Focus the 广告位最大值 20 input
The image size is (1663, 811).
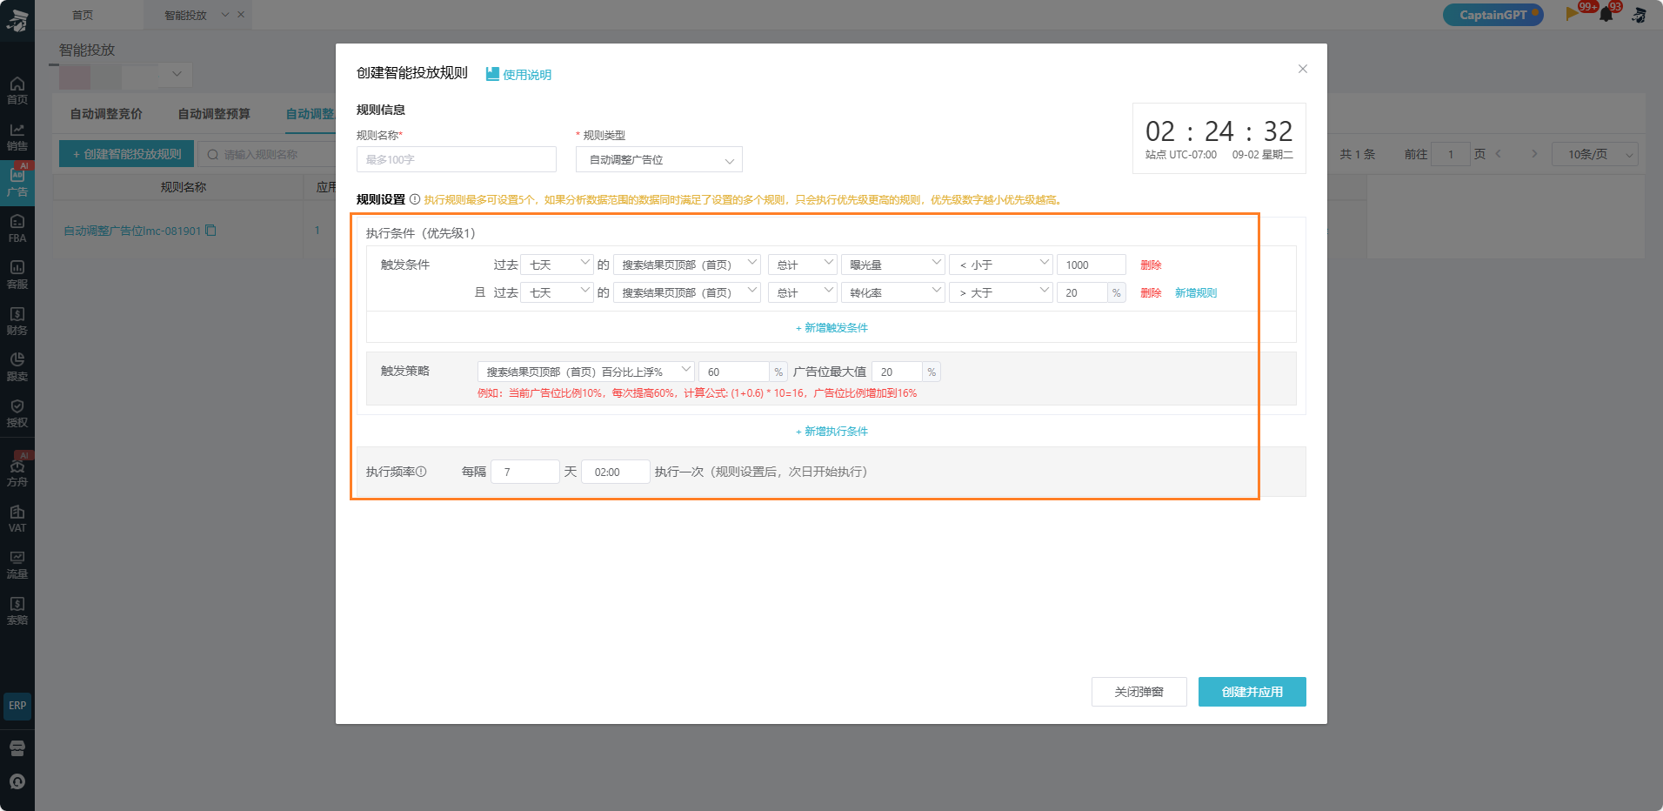[897, 372]
